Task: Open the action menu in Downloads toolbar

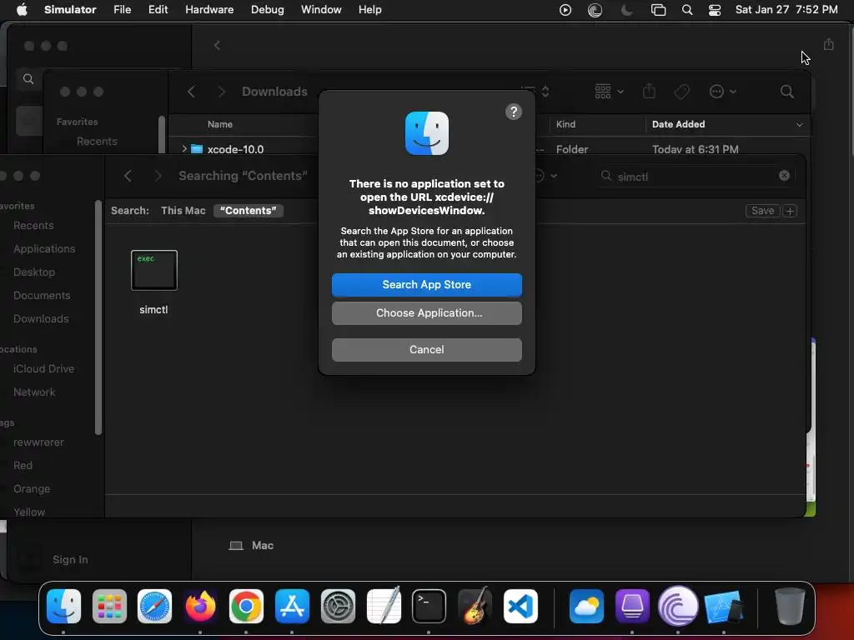Action: click(723, 92)
